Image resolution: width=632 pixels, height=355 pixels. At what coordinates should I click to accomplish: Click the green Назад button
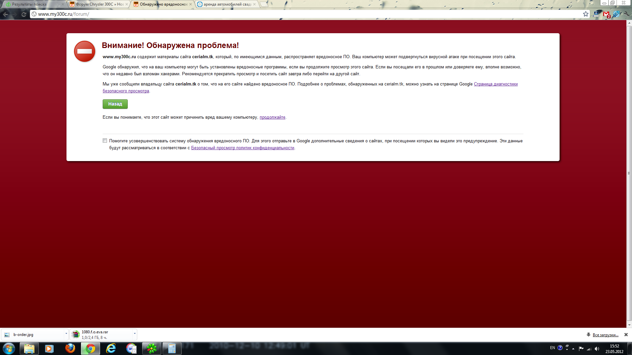(115, 104)
